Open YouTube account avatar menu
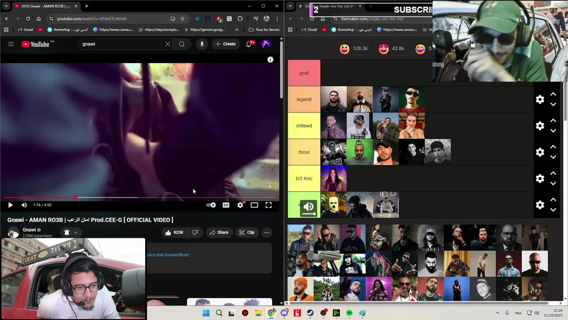This screenshot has height=320, width=568. point(266,44)
